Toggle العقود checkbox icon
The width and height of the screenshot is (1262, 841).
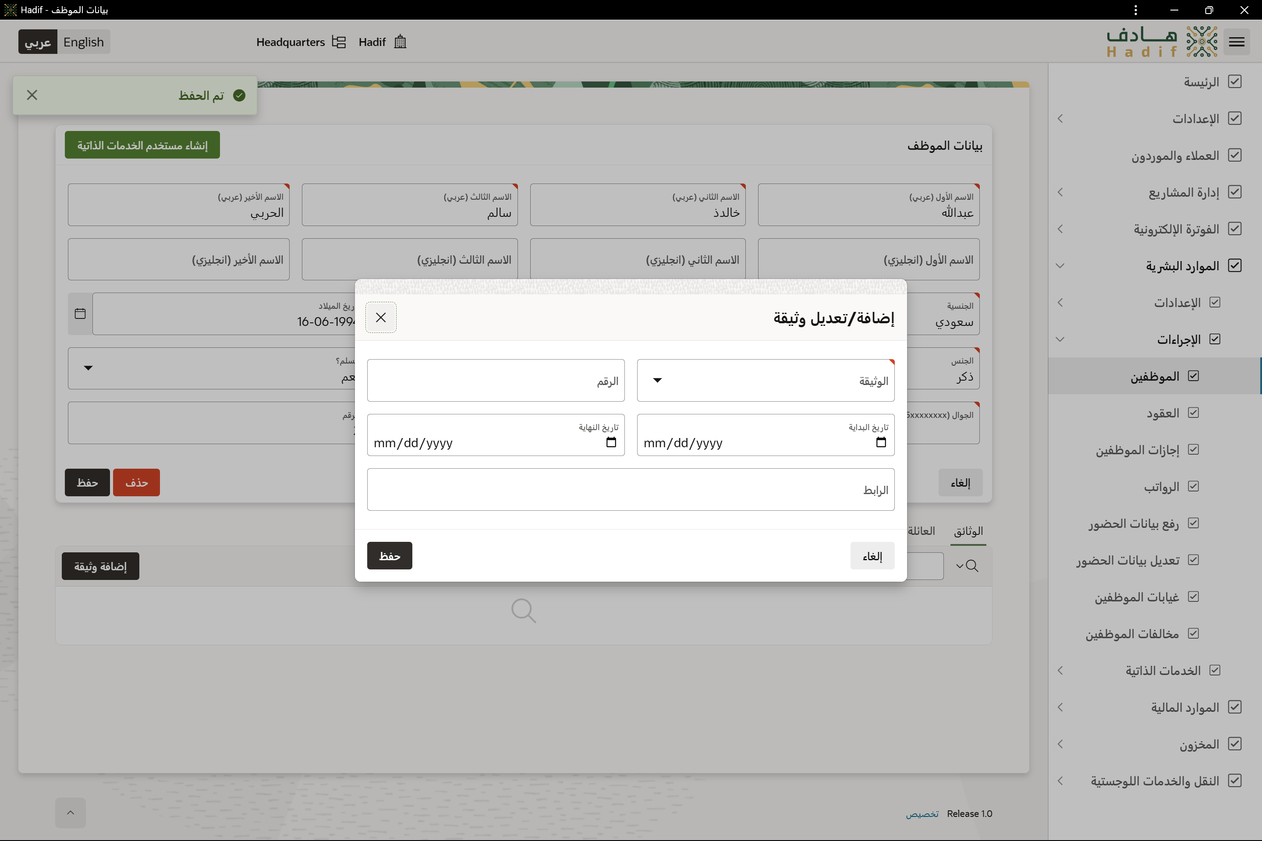[x=1193, y=413]
